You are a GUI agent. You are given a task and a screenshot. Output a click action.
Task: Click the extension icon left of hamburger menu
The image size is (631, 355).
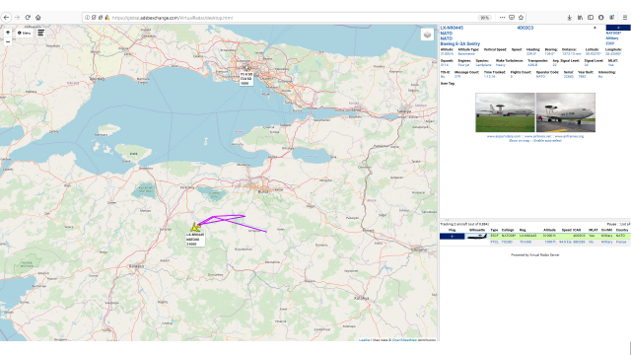click(611, 18)
